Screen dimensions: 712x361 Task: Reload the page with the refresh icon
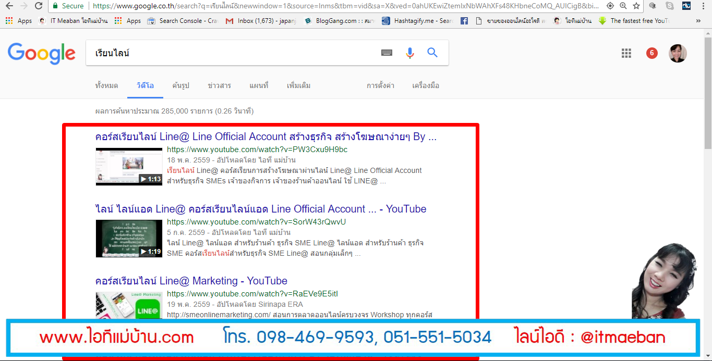pos(39,6)
